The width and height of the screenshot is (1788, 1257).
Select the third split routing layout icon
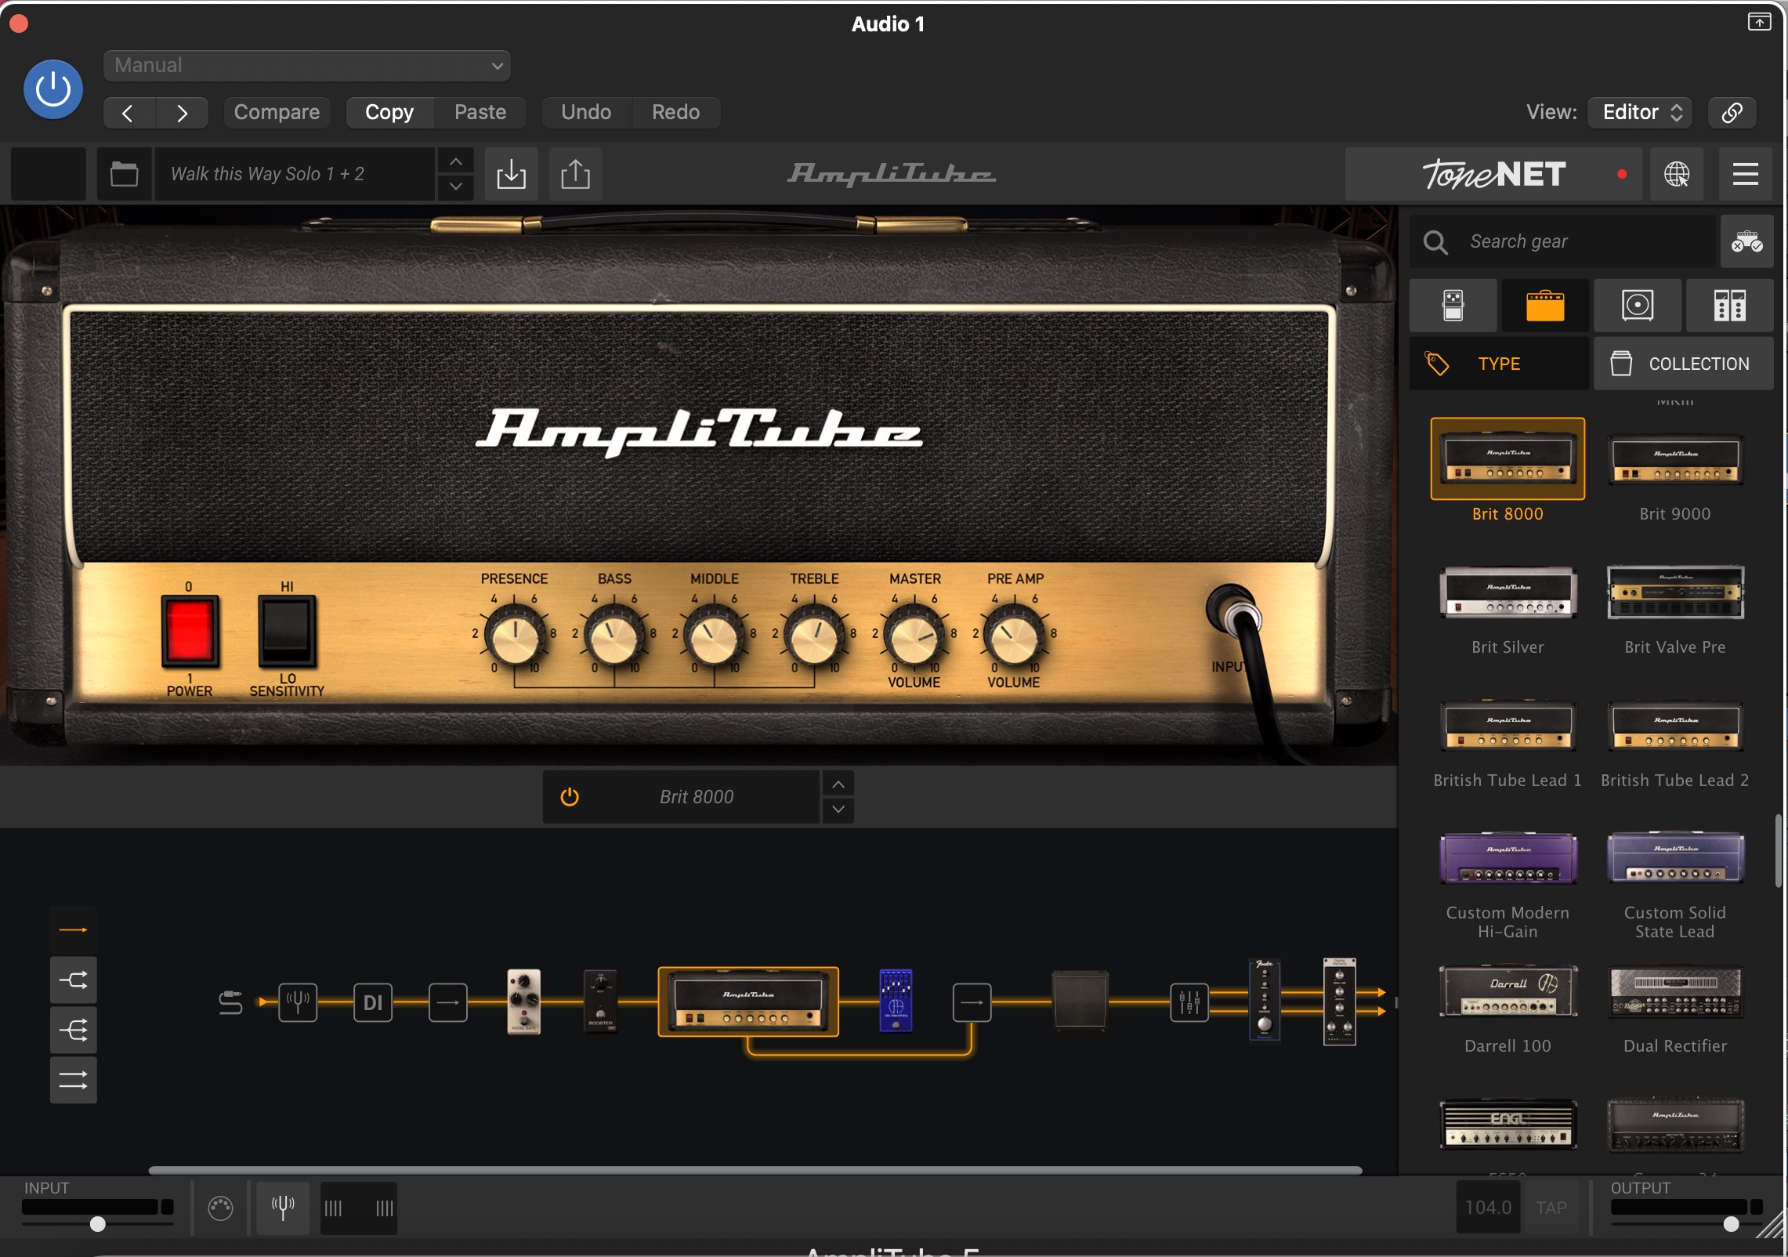tap(74, 1031)
